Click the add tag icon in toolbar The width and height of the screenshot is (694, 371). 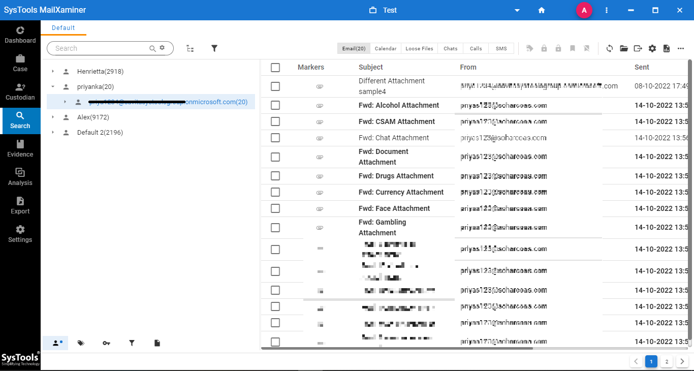pyautogui.click(x=530, y=48)
